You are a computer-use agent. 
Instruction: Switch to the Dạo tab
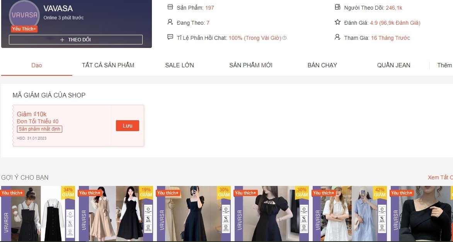tap(37, 65)
